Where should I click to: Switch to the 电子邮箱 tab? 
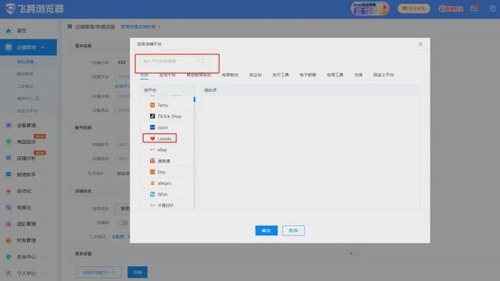point(308,75)
